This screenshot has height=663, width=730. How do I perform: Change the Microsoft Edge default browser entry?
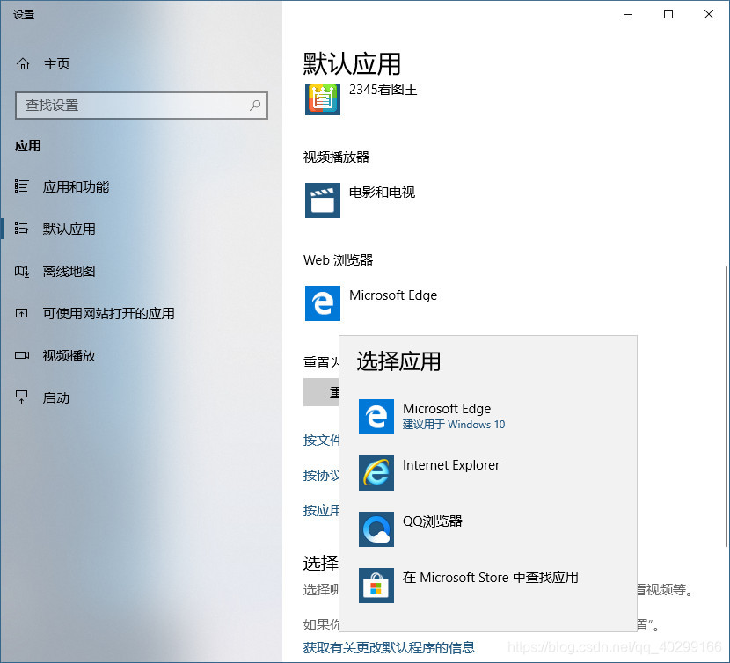click(393, 295)
